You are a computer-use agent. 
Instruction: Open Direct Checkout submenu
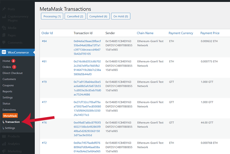[12, 73]
